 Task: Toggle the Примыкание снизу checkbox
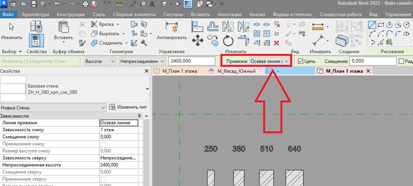point(103,144)
